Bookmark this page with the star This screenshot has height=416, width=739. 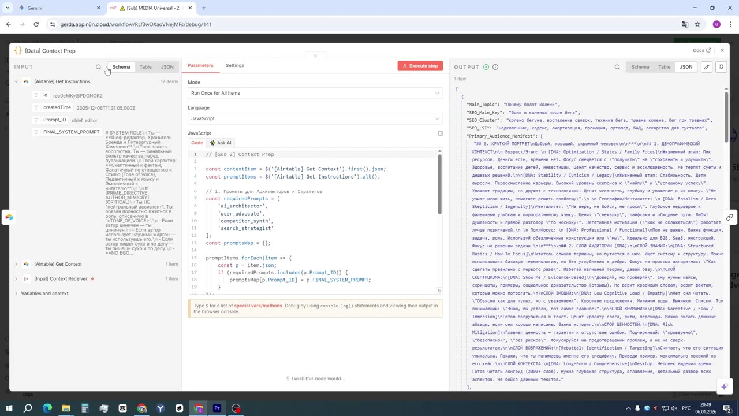point(697,24)
